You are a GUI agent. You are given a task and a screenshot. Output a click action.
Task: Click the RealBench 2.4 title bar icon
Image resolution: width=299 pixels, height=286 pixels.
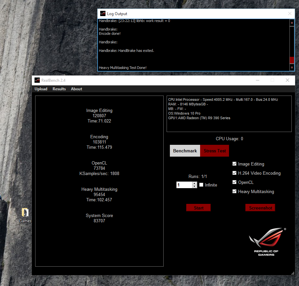37,80
